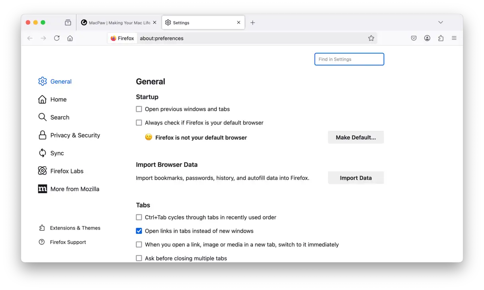Click the forward navigation arrow
Image resolution: width=484 pixels, height=290 pixels.
(43, 38)
